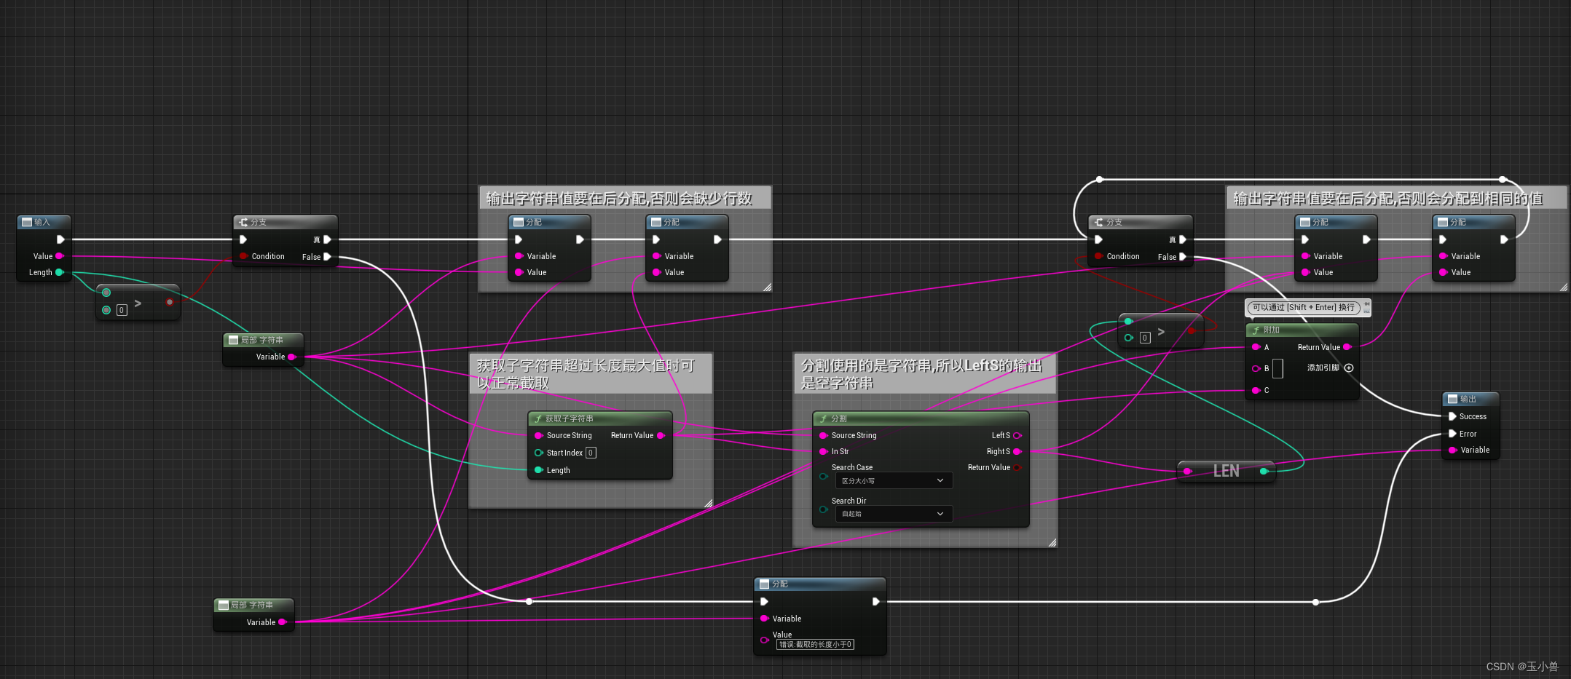Viewport: 1571px width, 679px height.
Task: Click the exec output pin of 输入 node
Action: (60, 239)
